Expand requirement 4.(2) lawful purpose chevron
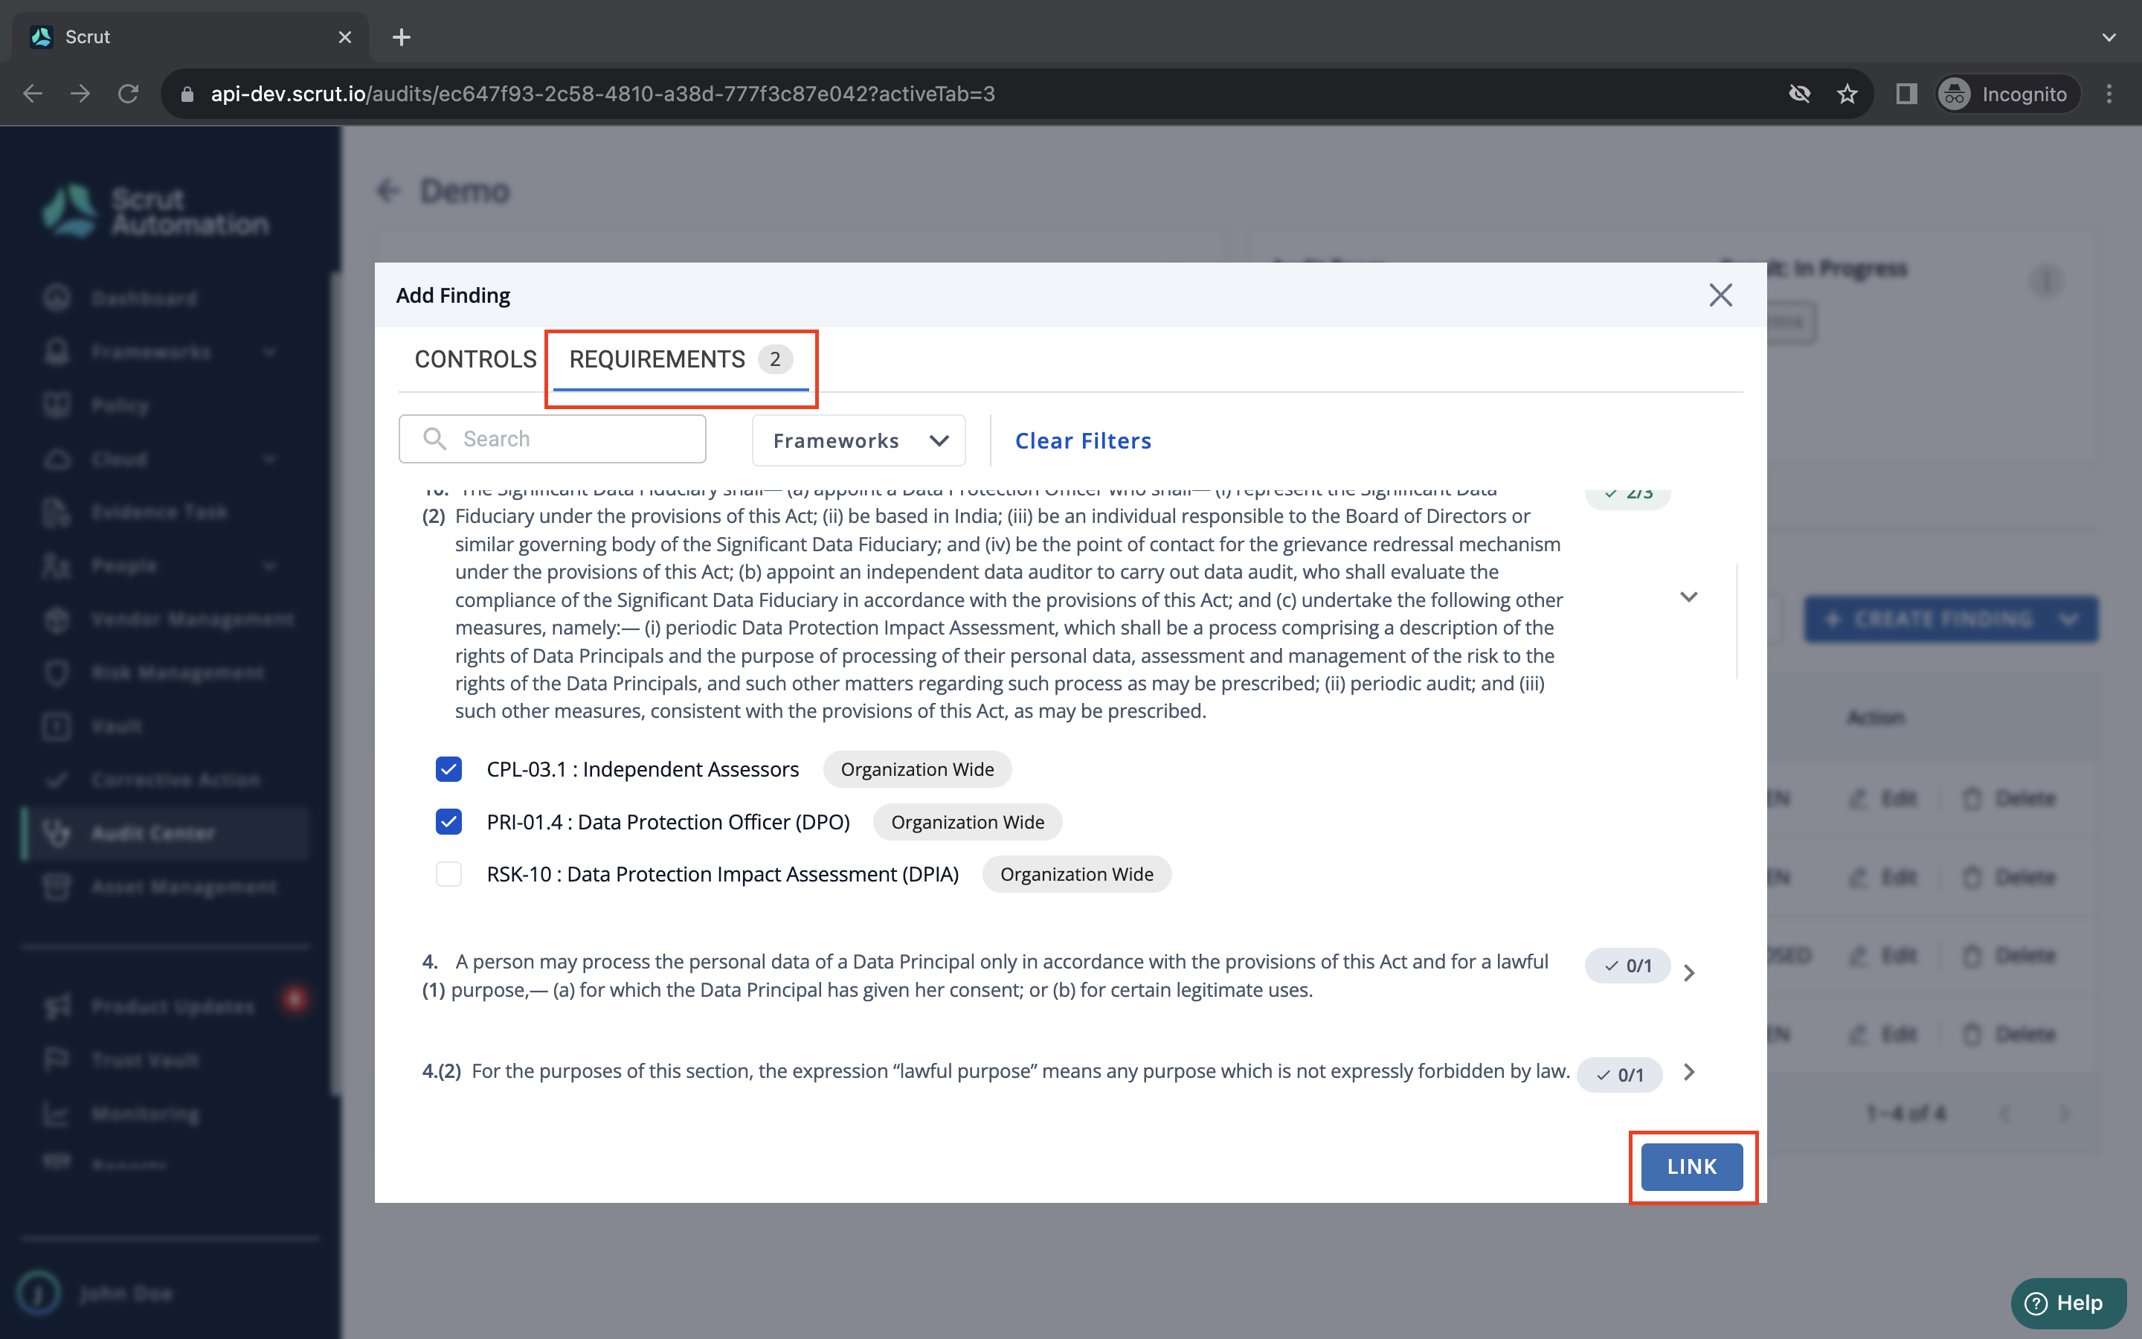 point(1689,1071)
